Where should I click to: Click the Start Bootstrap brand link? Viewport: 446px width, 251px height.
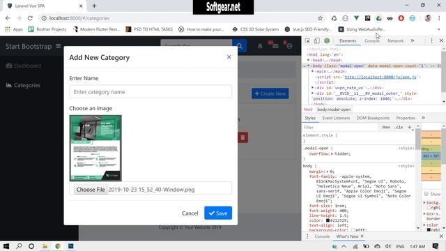tap(29, 47)
